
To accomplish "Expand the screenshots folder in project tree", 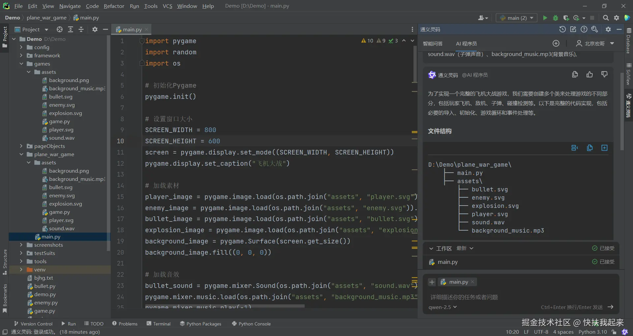I will click(21, 245).
